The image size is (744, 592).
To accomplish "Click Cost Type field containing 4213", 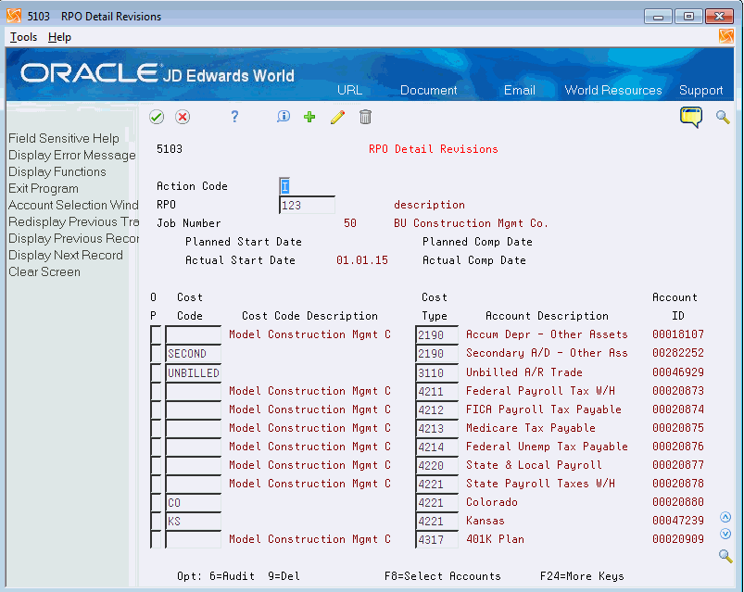I will (437, 428).
